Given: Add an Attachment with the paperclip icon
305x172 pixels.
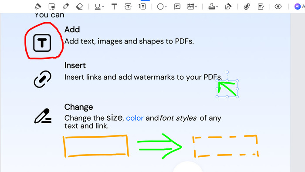Looking at the screenshot, I should (x=247, y=7).
